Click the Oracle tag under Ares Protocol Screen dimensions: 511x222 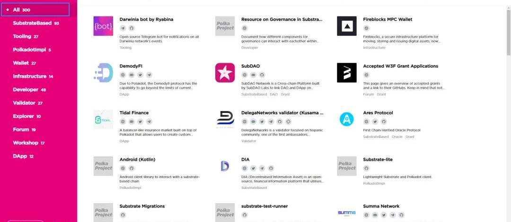point(397,137)
